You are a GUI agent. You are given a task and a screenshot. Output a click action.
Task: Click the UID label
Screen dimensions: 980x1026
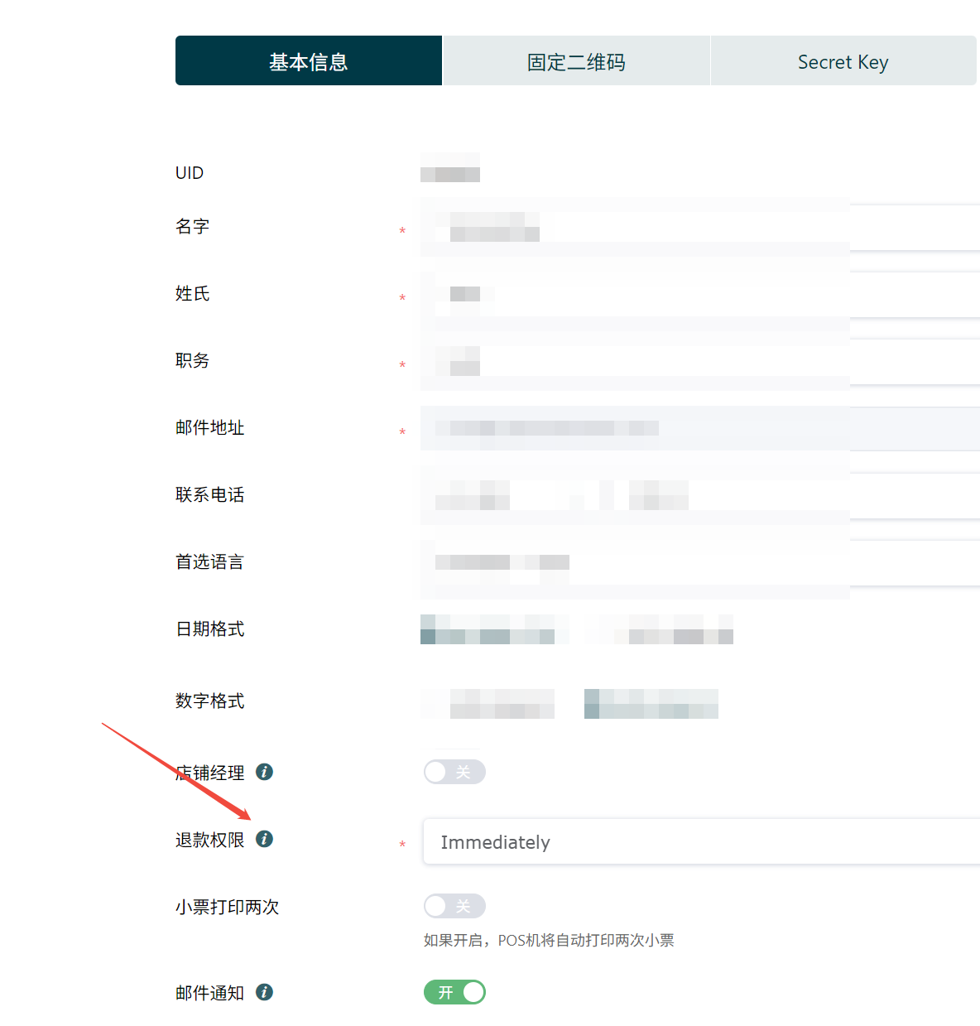pos(190,173)
